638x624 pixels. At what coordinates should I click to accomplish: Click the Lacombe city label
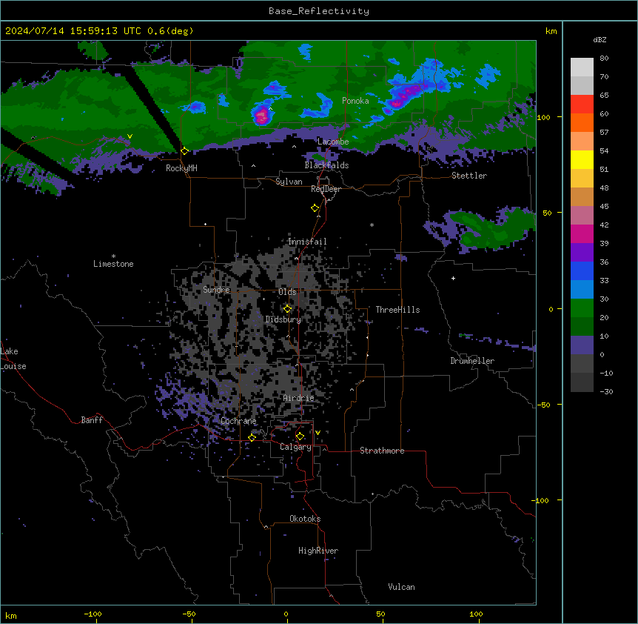click(333, 142)
